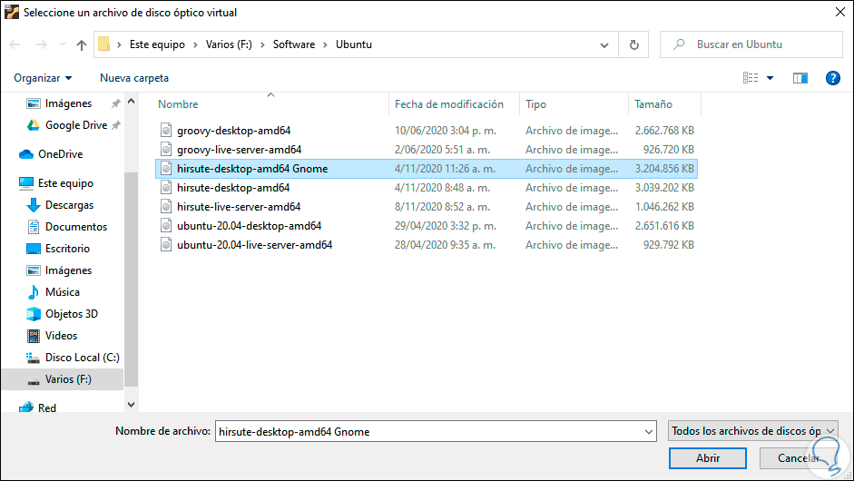Click the Buscar en Ubuntu search box
The width and height of the screenshot is (854, 481).
click(751, 44)
